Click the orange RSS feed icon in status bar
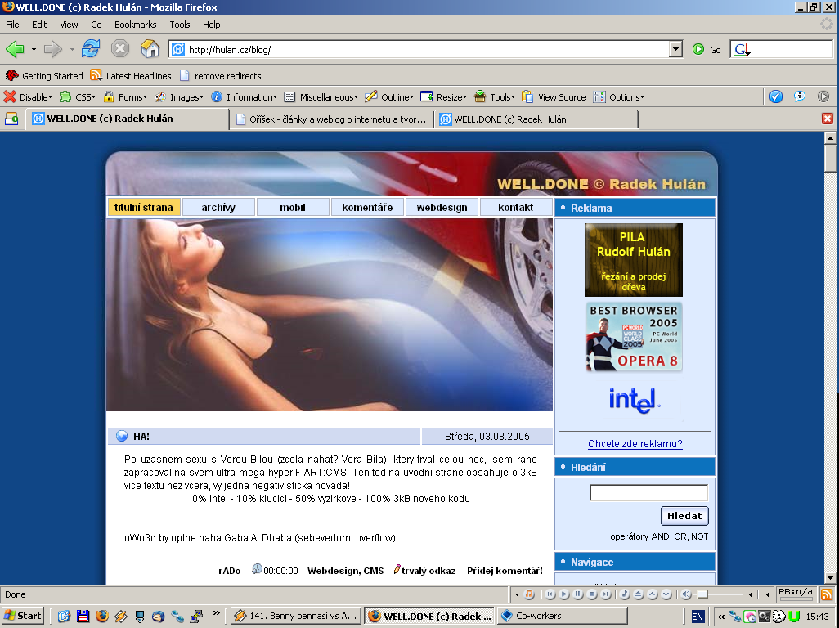The height and width of the screenshot is (628, 839). [x=826, y=594]
